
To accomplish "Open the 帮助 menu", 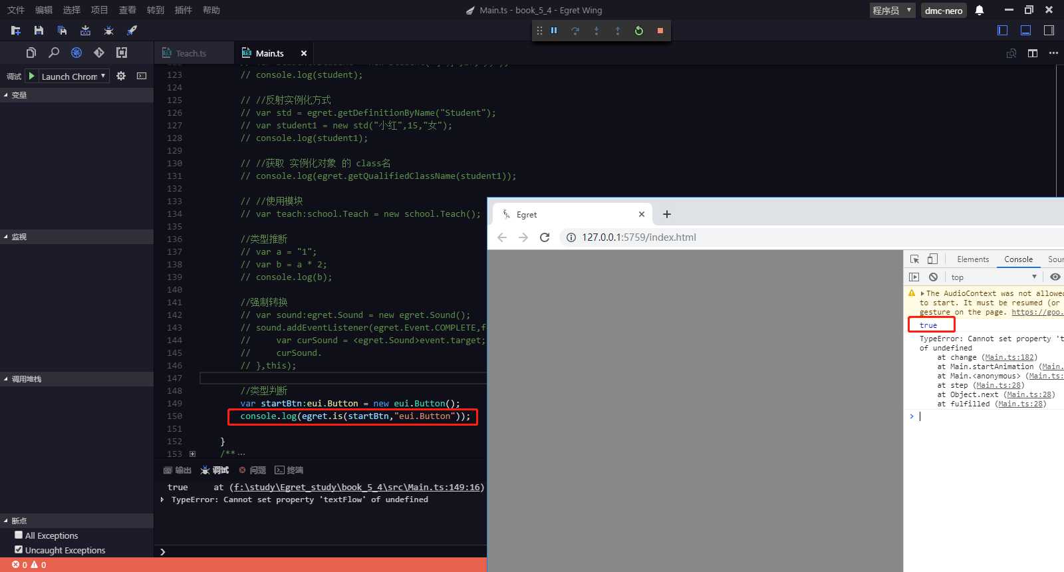I will (211, 10).
